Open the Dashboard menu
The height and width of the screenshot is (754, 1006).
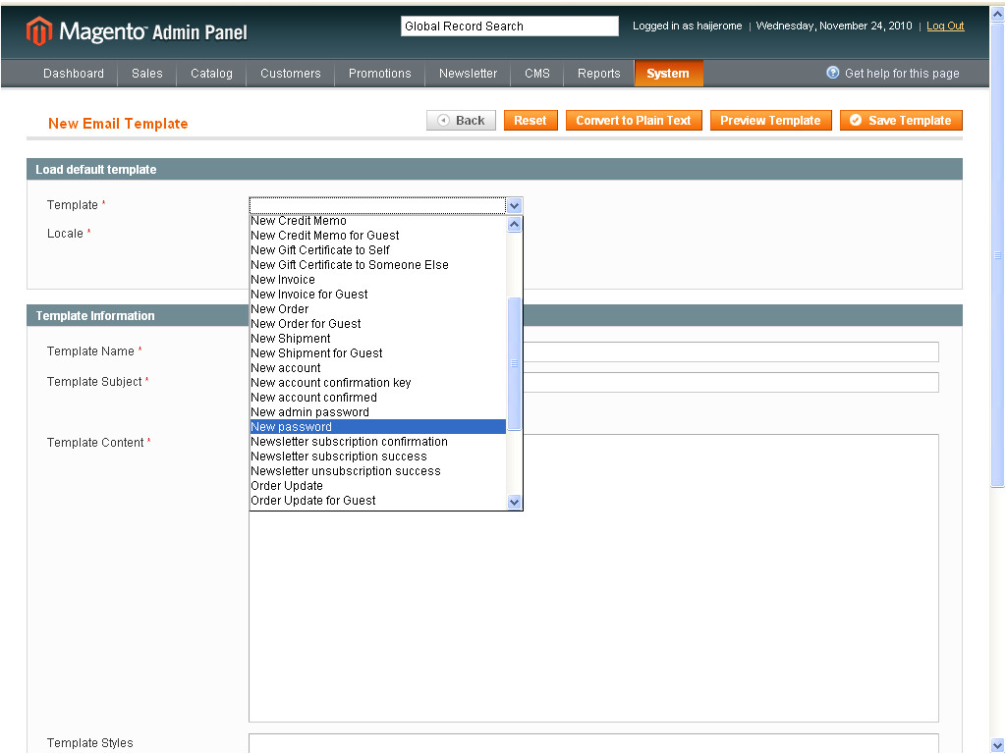point(73,73)
